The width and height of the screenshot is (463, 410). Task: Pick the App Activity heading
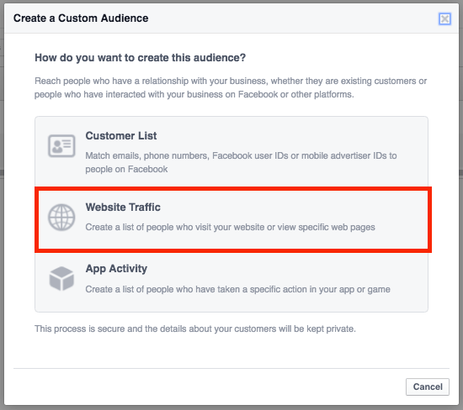pyautogui.click(x=116, y=269)
